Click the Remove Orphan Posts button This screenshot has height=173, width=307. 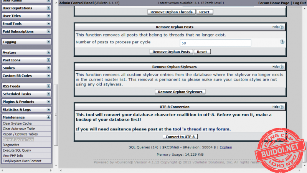(171, 52)
